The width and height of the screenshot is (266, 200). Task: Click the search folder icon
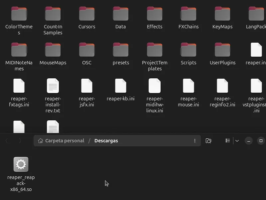click(x=208, y=141)
